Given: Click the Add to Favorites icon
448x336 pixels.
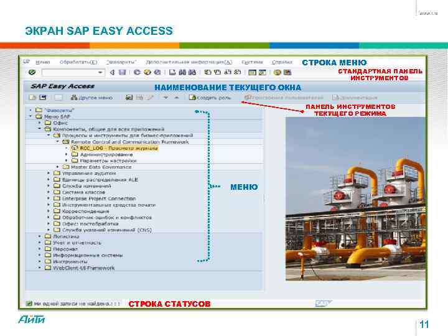Looking at the screenshot, I should [x=129, y=98].
